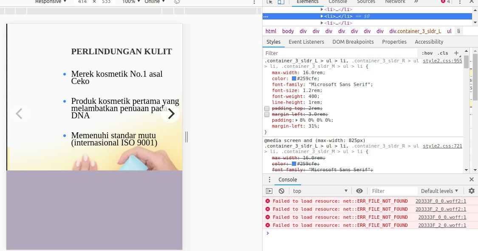The width and height of the screenshot is (478, 251).
Task: Click body in the breadcrumb
Action: tap(288, 31)
